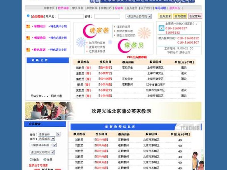Select the 教员 radio button
This screenshot has width=227, height=170.
tap(31, 160)
